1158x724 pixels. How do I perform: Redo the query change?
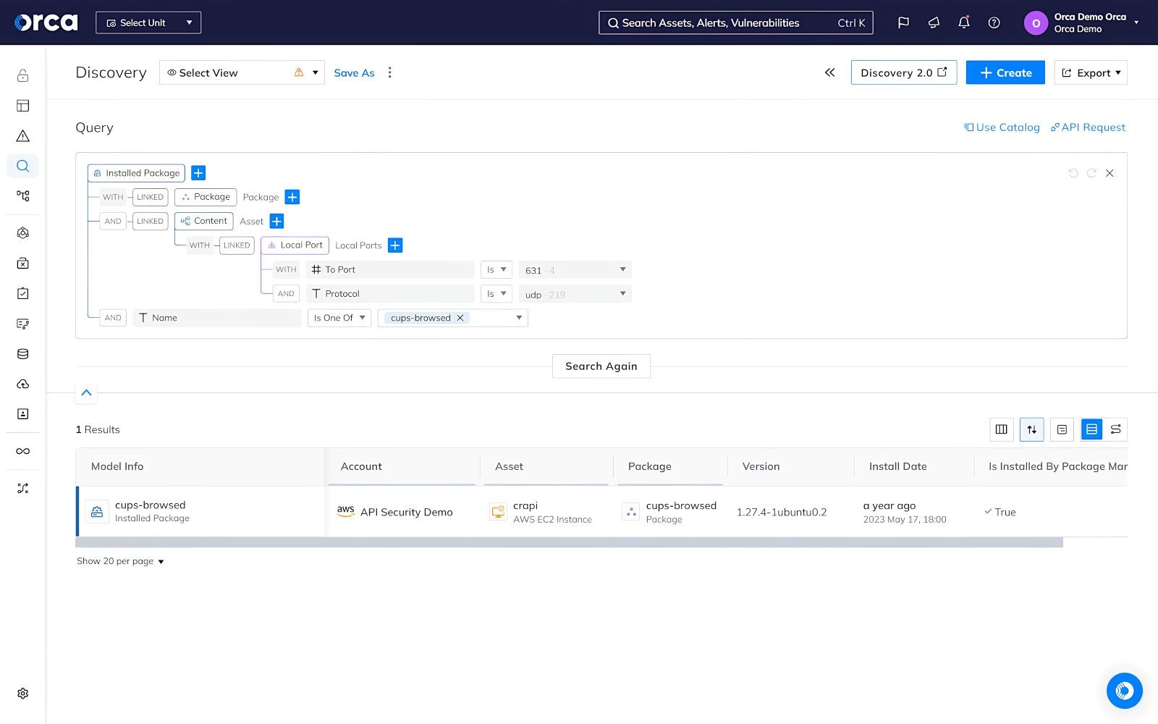(1091, 173)
